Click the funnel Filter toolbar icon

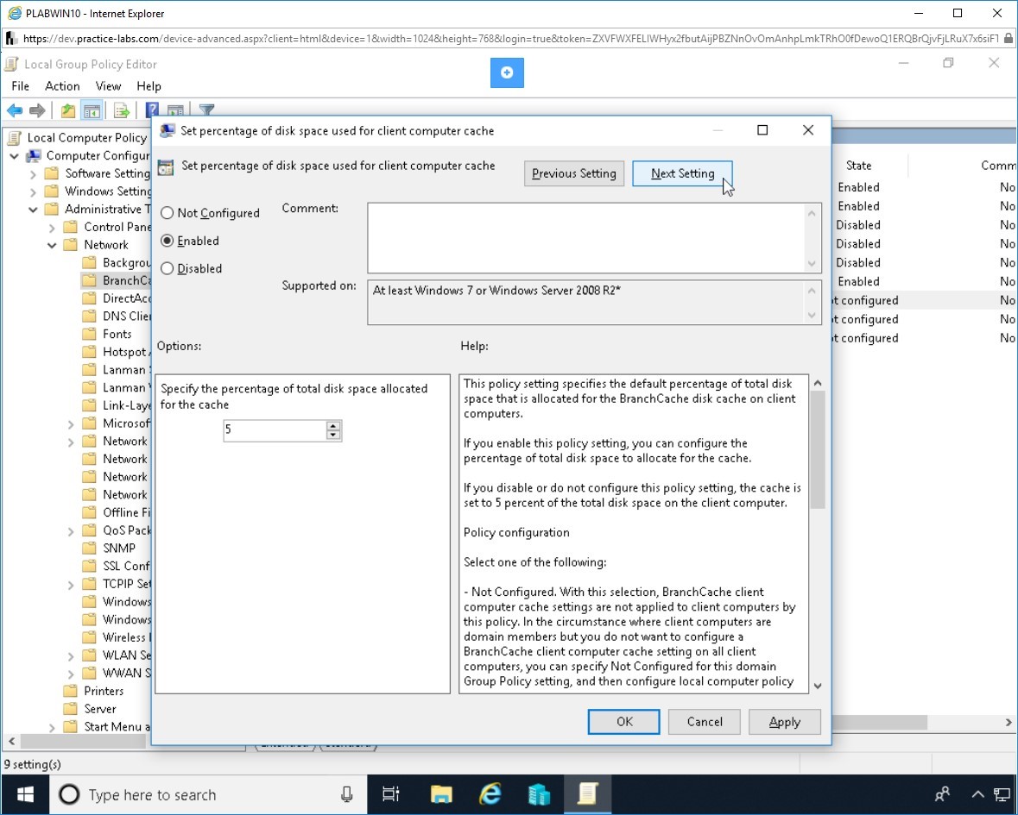206,110
